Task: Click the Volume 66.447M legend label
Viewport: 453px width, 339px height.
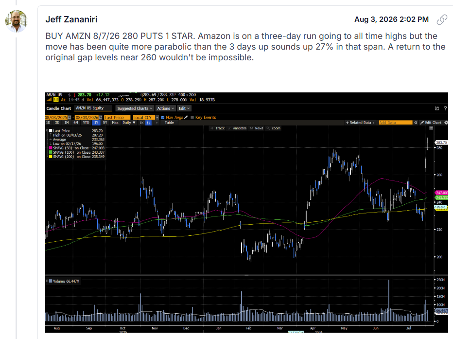Action: tap(66, 281)
